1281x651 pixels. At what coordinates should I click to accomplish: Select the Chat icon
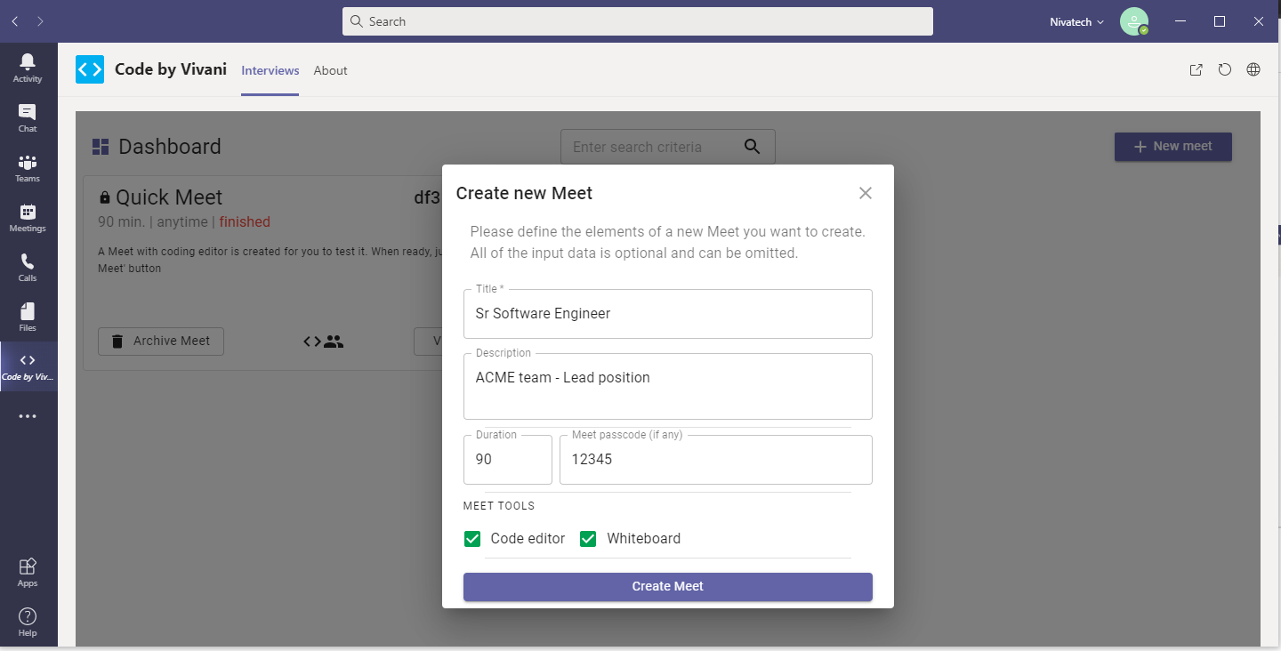coord(28,117)
